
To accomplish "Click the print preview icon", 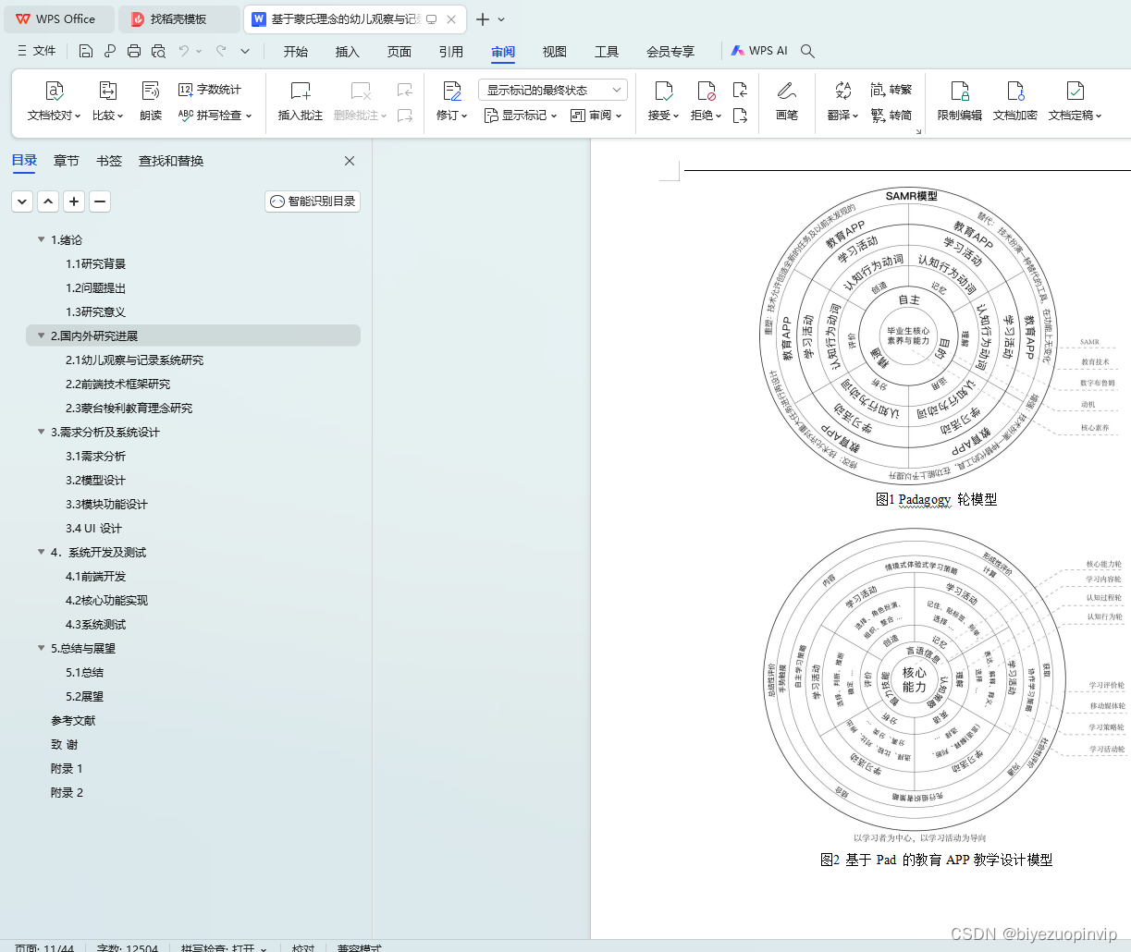I will (x=158, y=51).
